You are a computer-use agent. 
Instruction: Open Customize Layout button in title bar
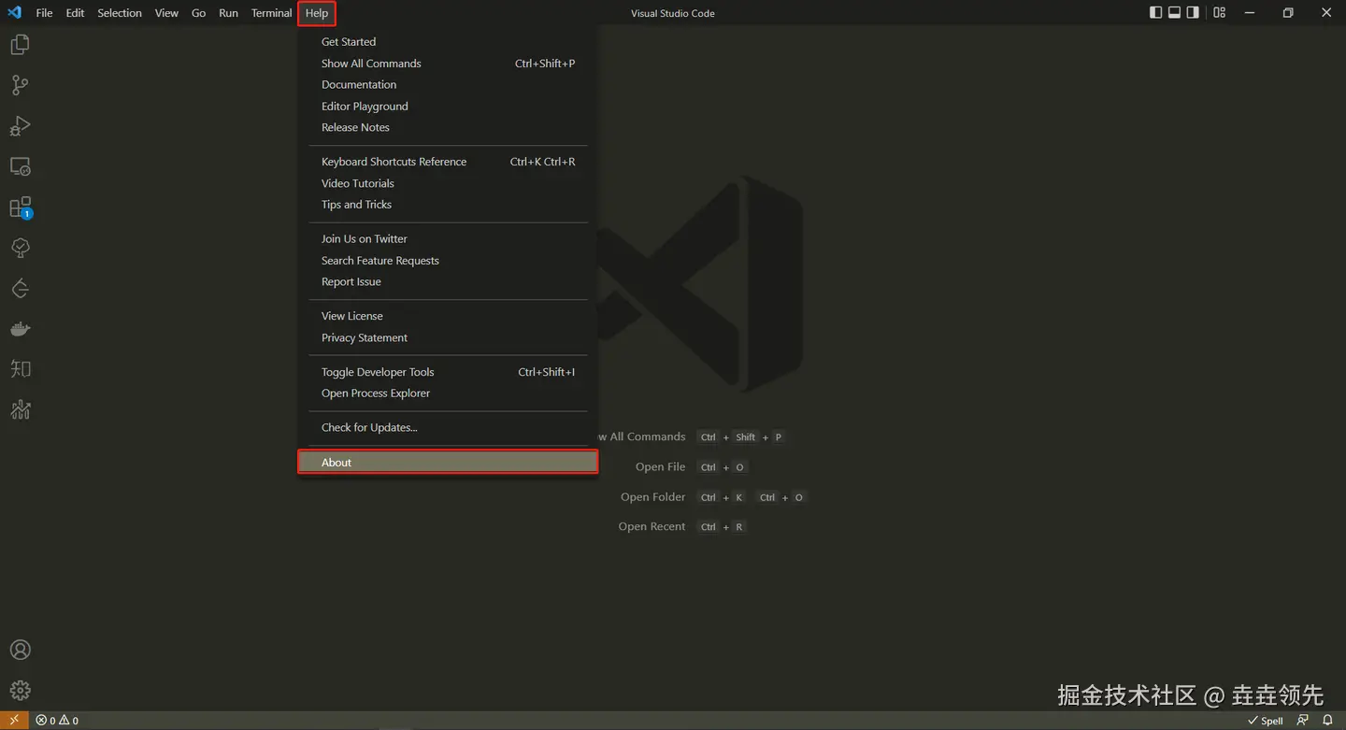point(1220,13)
